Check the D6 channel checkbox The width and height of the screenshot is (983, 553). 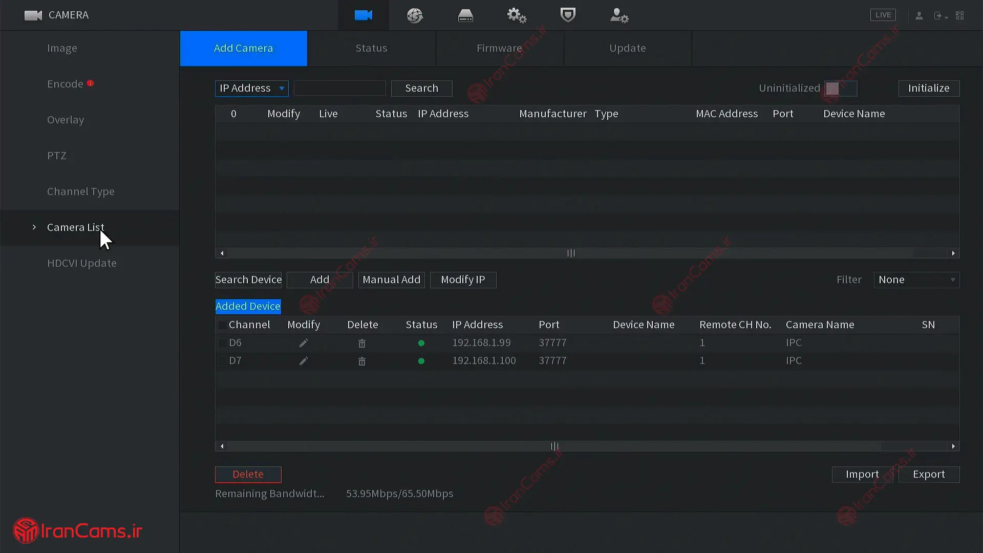click(222, 343)
